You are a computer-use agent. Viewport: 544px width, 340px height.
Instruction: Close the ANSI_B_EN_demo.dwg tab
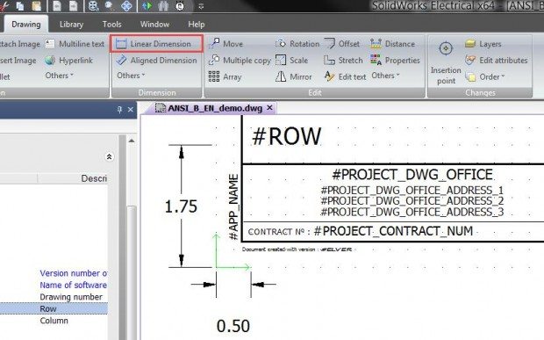269,108
